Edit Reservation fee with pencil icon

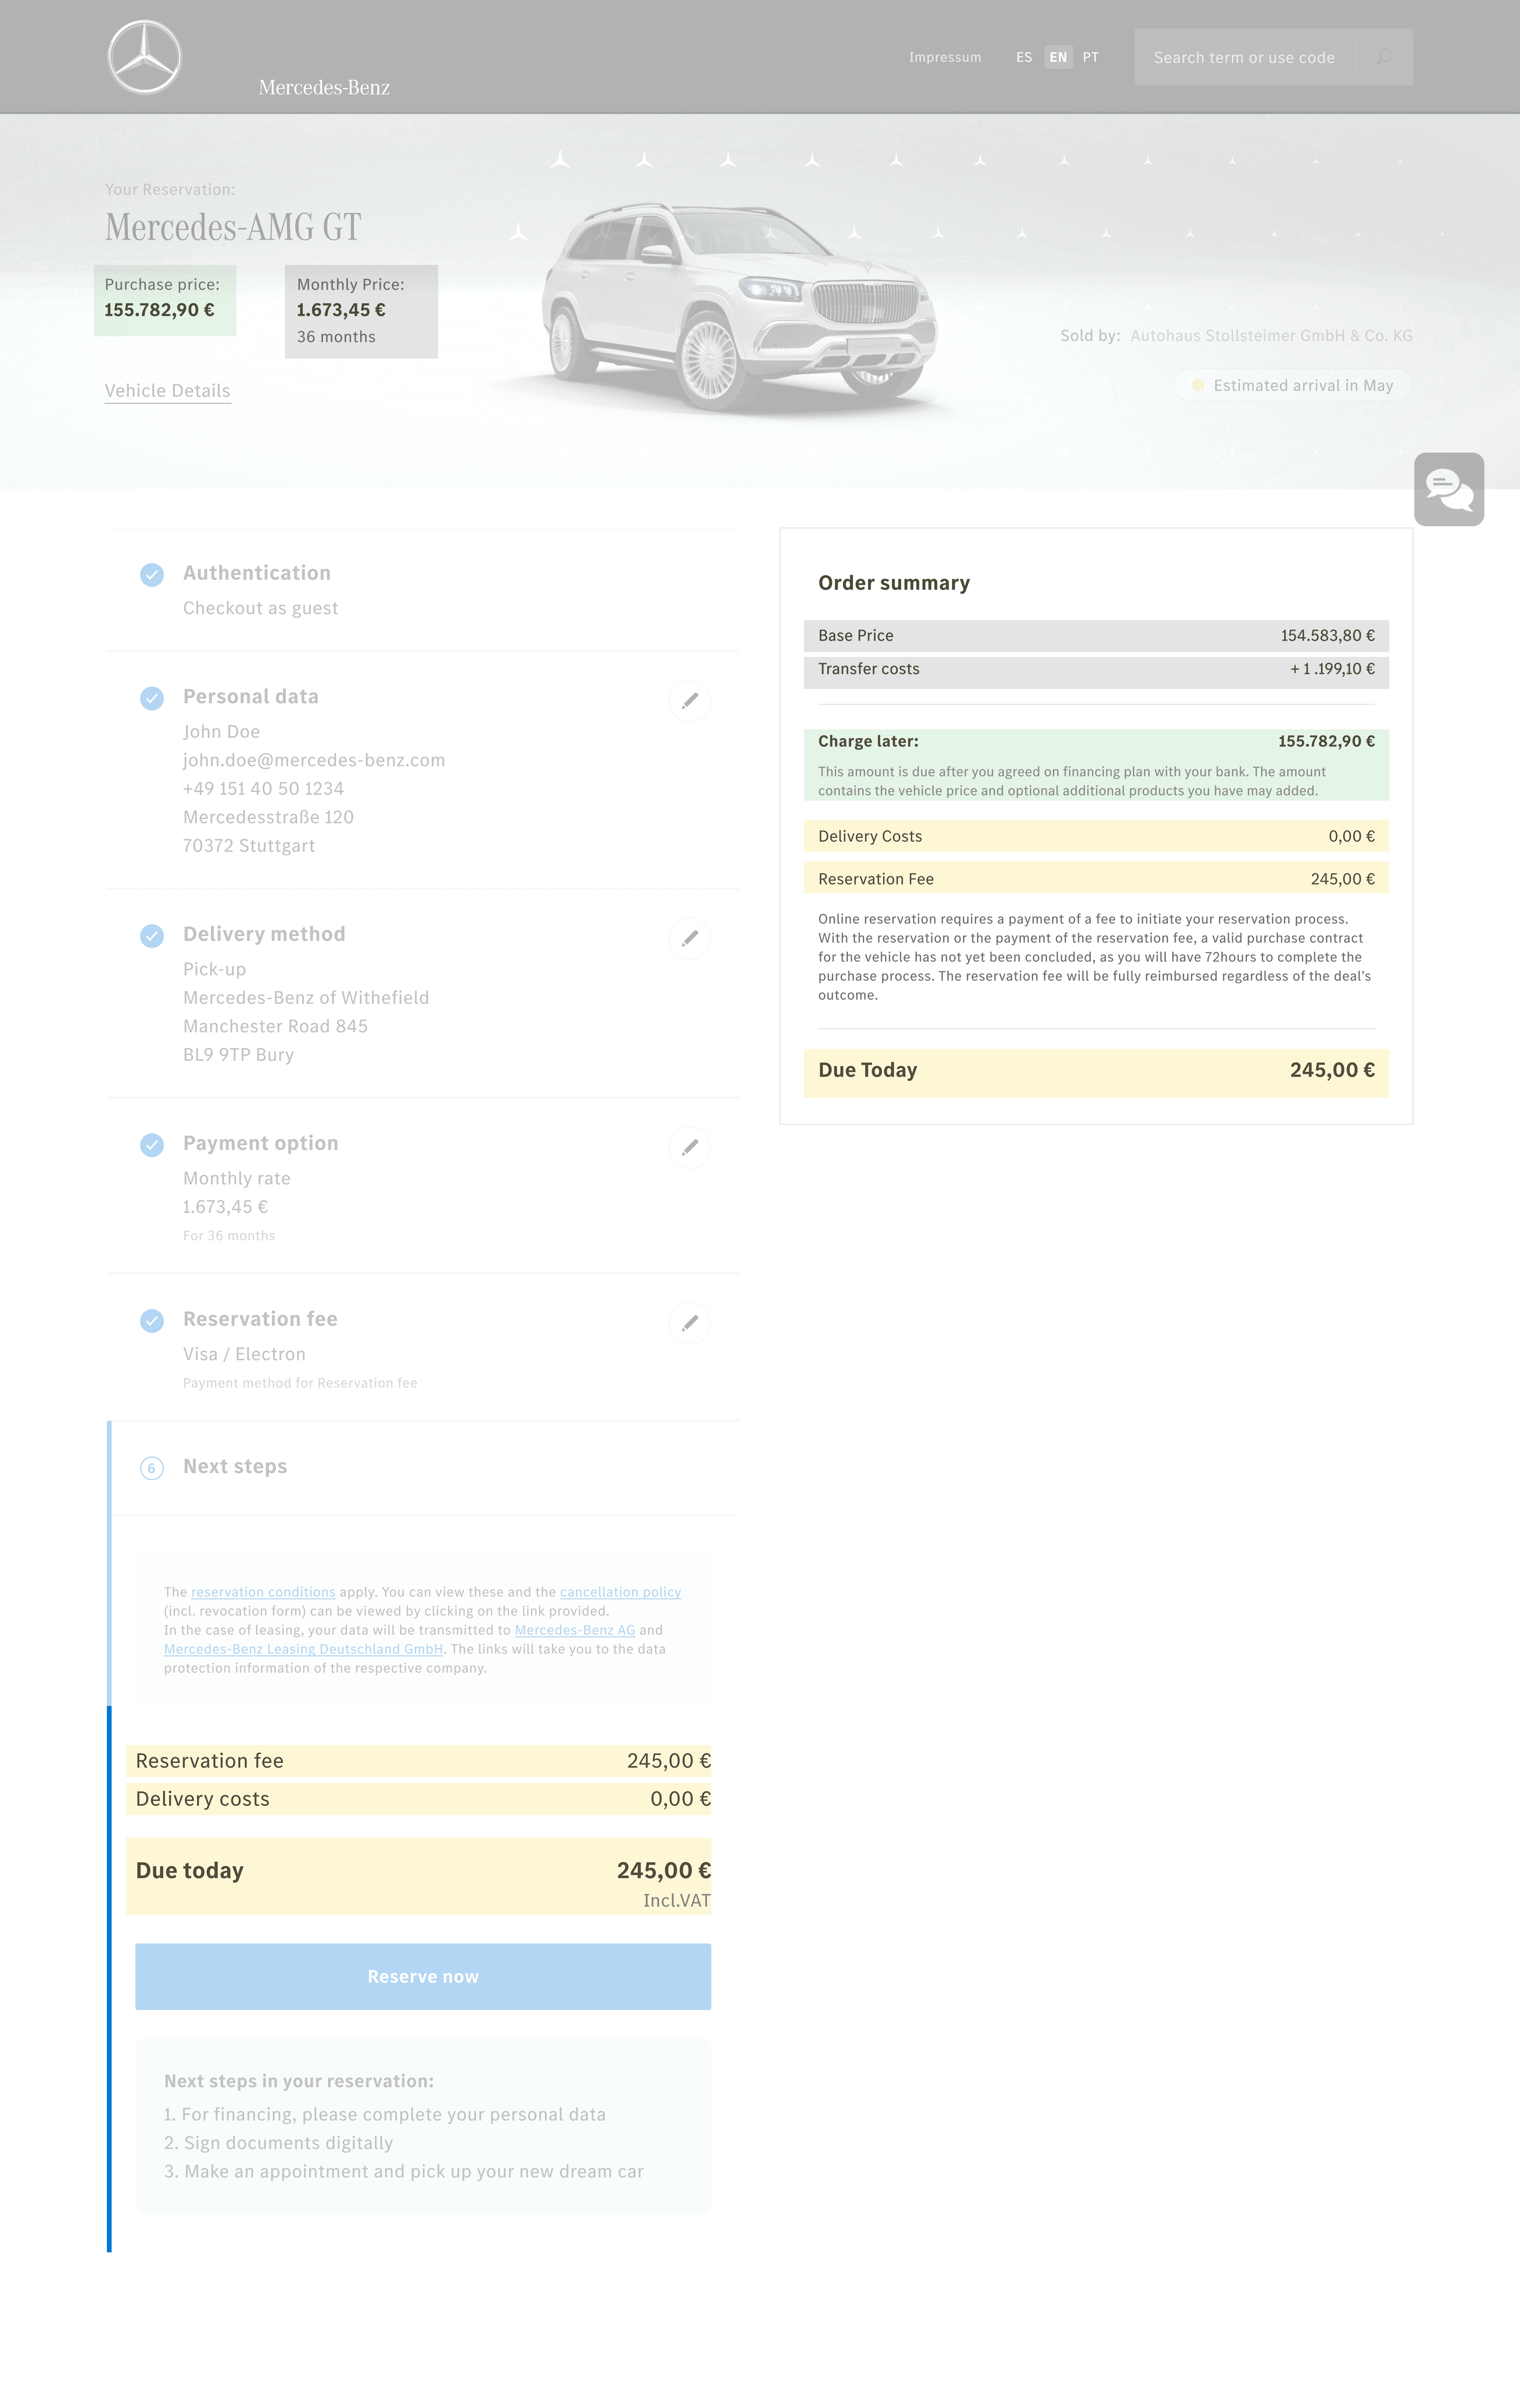690,1323
